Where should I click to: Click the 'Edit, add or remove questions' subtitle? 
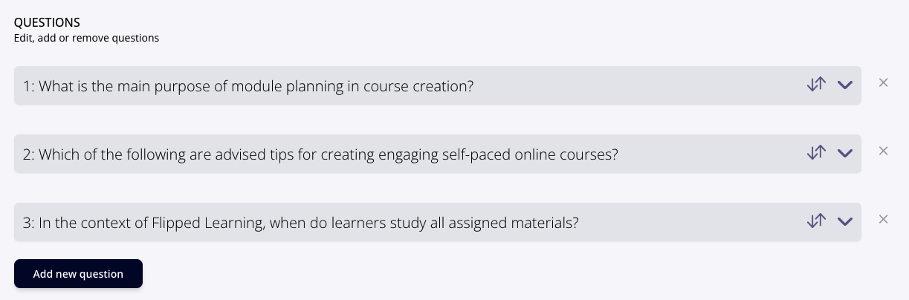click(x=86, y=38)
